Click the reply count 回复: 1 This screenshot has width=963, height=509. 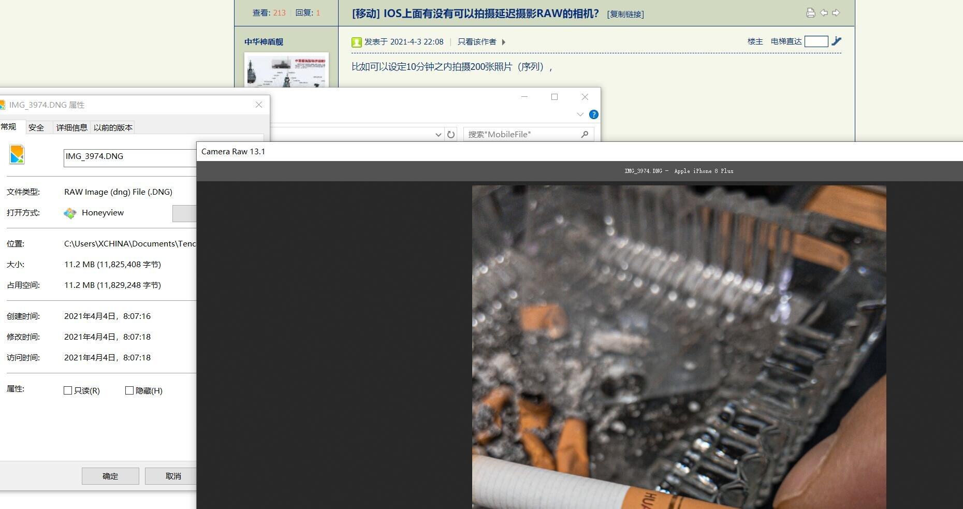[308, 13]
